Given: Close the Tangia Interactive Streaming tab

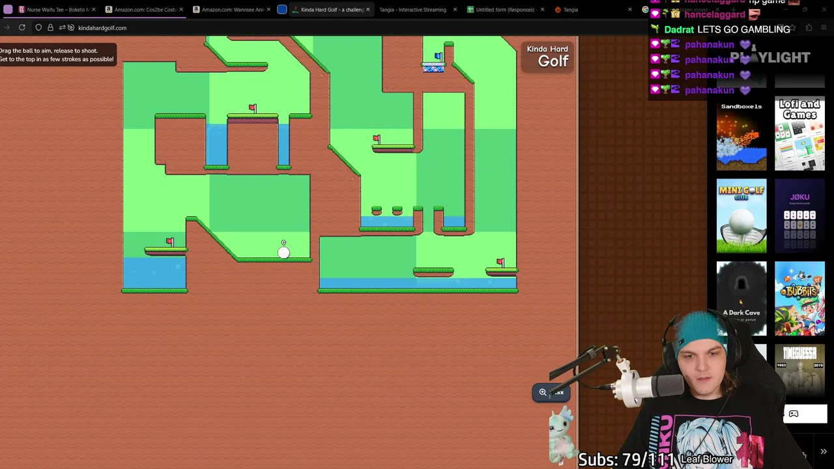Looking at the screenshot, I should pos(454,10).
